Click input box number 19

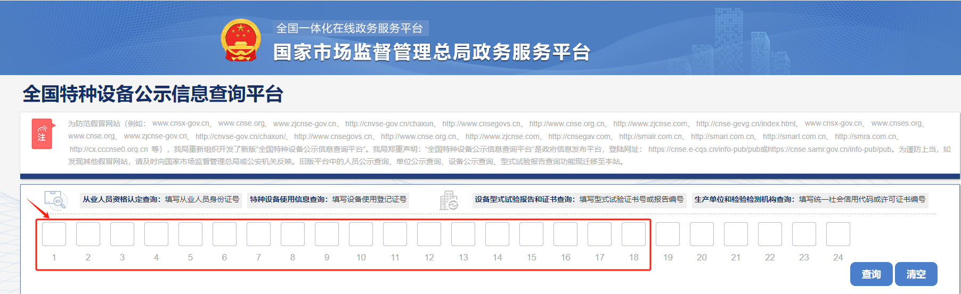click(667, 234)
